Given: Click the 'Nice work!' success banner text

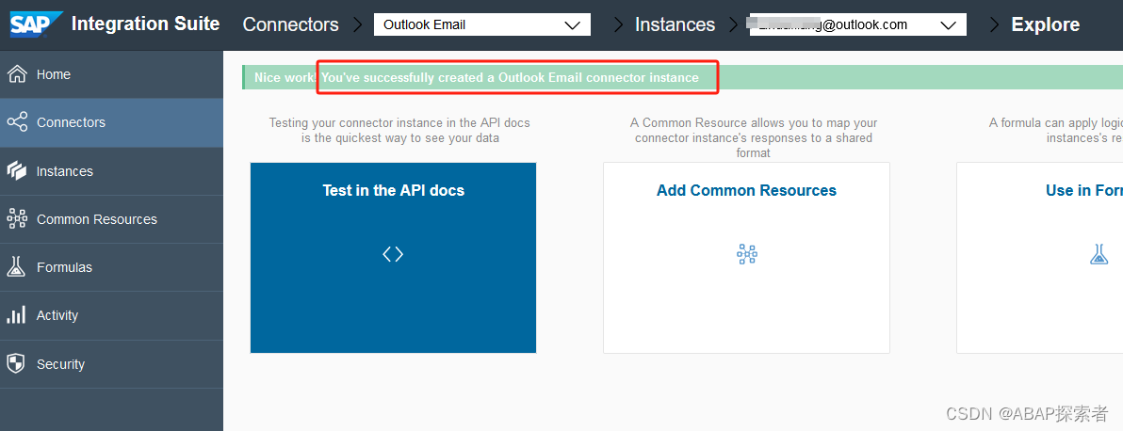Looking at the screenshot, I should click(x=477, y=77).
